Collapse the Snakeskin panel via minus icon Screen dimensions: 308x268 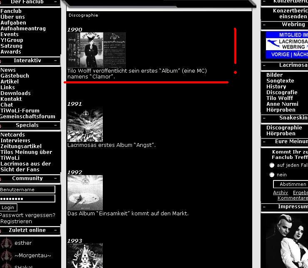click(x=264, y=118)
